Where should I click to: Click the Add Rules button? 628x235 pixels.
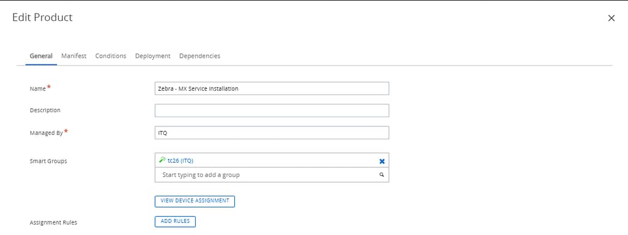(175, 222)
